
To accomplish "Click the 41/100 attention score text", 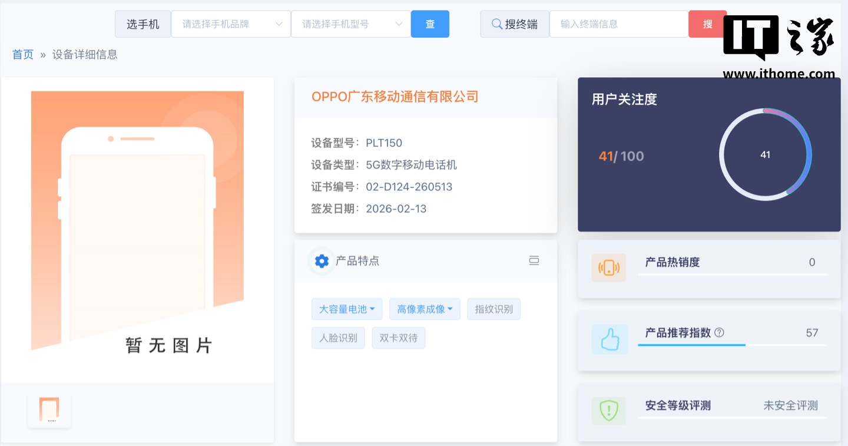I will 621,156.
